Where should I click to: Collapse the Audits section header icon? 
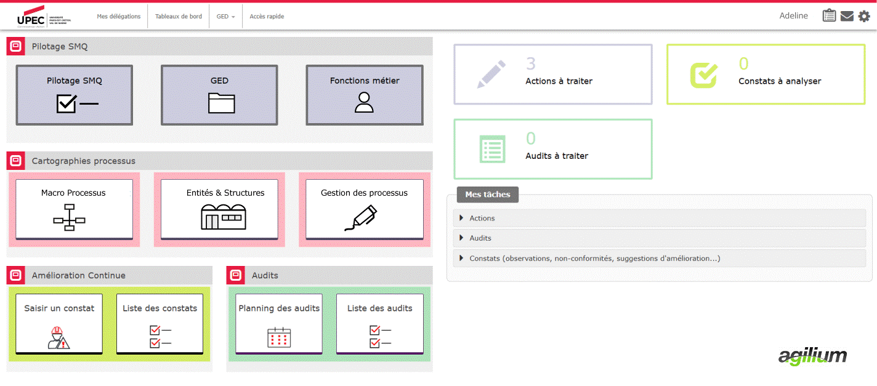pyautogui.click(x=235, y=275)
